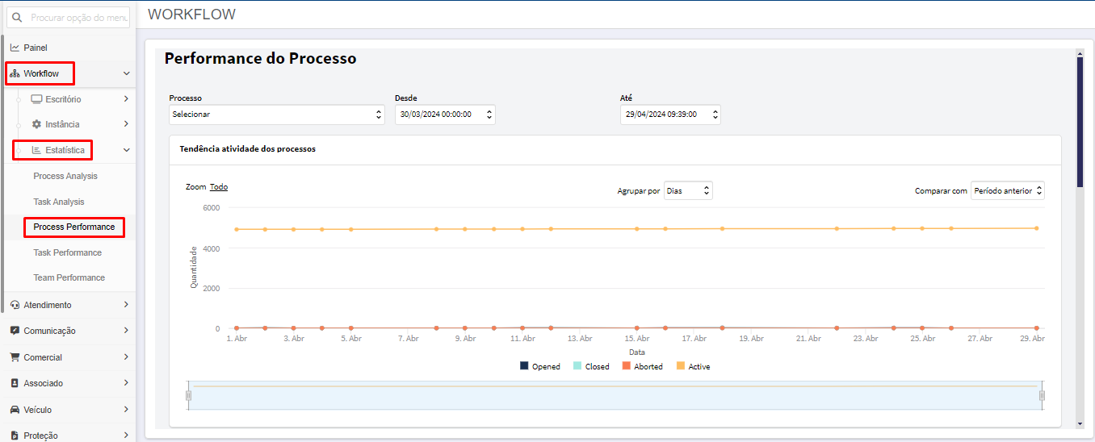
Task: Toggle the Active series in chart legend
Action: click(x=693, y=366)
